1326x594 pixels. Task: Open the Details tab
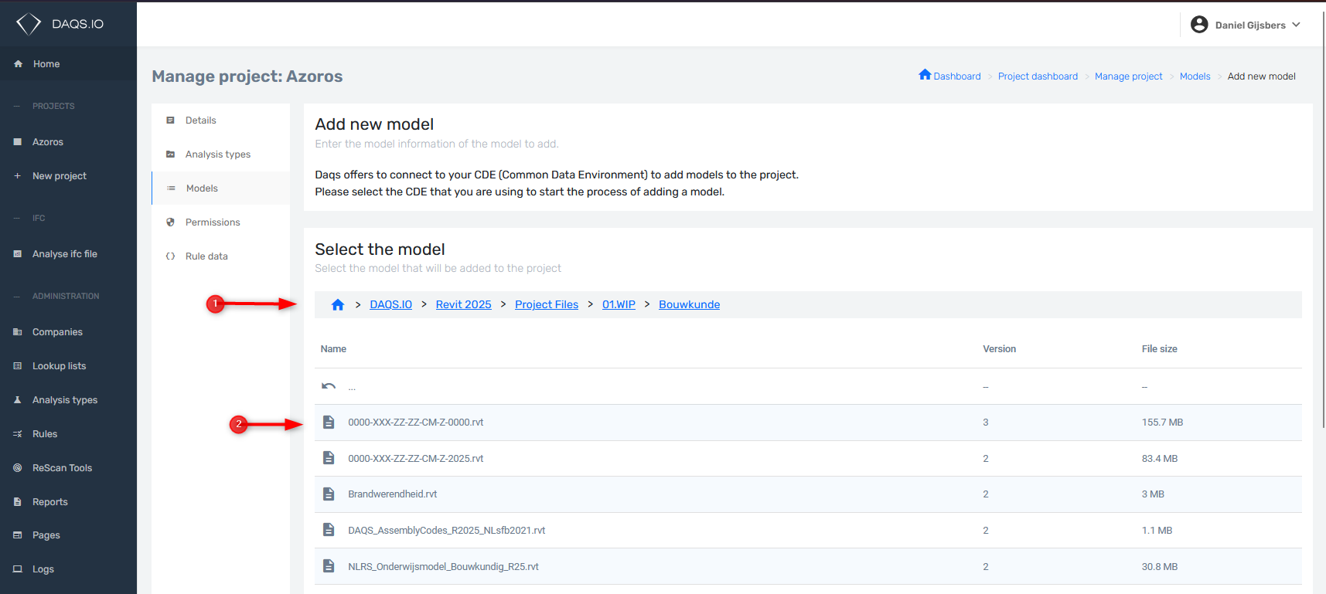221,120
